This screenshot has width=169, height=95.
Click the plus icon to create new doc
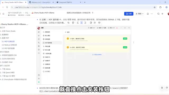(x=162, y=14)
